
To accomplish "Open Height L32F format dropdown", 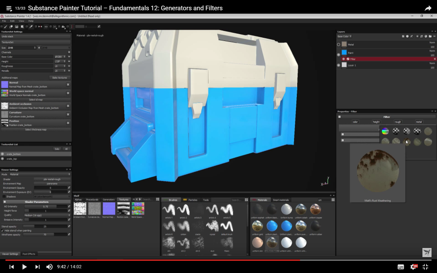I will (60, 61).
